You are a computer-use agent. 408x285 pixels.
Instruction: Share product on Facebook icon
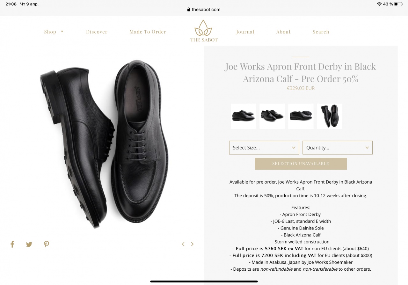[x=12, y=245]
